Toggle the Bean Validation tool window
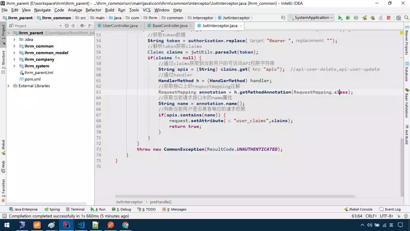The image size is (410, 231). point(406,103)
